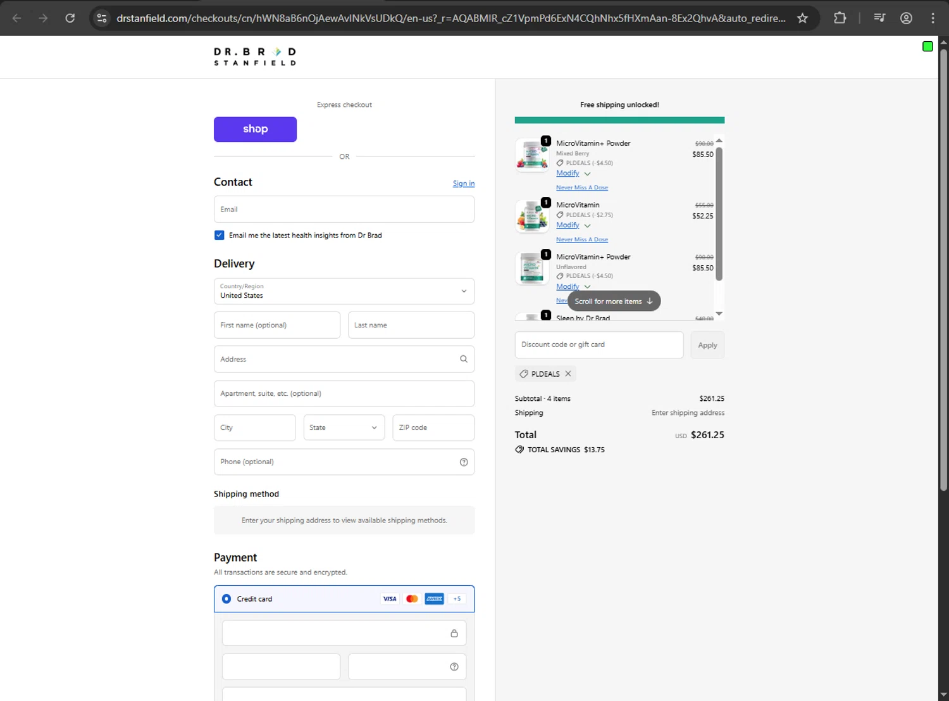Click the order list scroll down arrow
Image resolution: width=949 pixels, height=701 pixels.
719,314
